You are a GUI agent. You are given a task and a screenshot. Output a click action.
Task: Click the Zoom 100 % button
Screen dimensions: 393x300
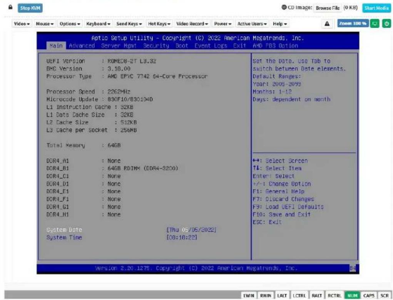(x=353, y=23)
